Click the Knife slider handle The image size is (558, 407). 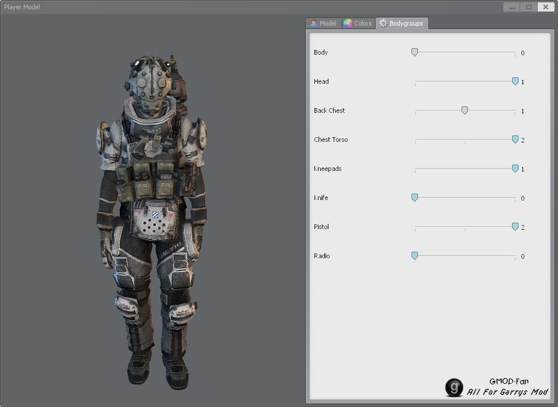[414, 198]
